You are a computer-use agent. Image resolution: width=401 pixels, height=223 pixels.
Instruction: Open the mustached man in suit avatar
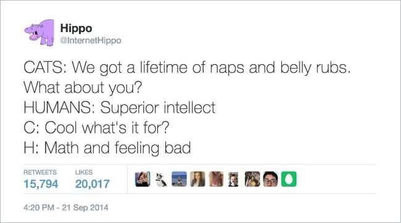[233, 179]
